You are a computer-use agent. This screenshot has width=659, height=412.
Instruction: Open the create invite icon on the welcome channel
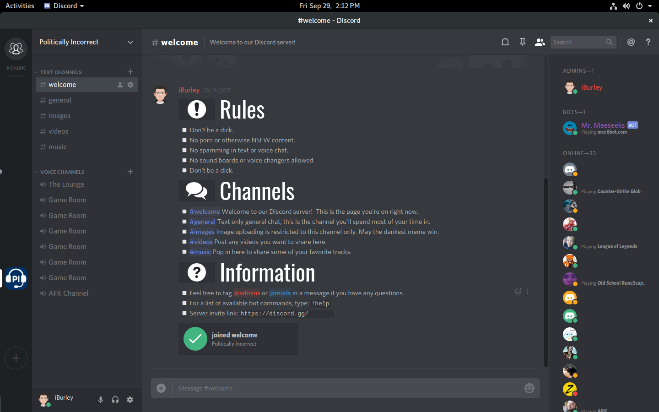tap(121, 85)
